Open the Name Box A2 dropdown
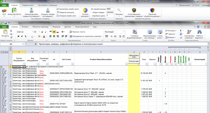 click(23, 44)
